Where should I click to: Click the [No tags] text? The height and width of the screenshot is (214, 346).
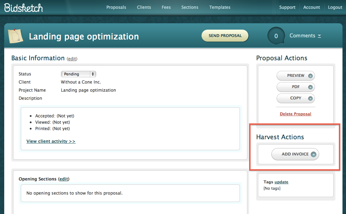click(272, 188)
